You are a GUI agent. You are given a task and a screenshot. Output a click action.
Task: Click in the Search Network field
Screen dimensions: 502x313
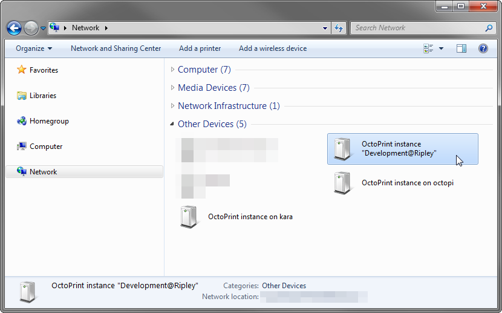tap(417, 28)
